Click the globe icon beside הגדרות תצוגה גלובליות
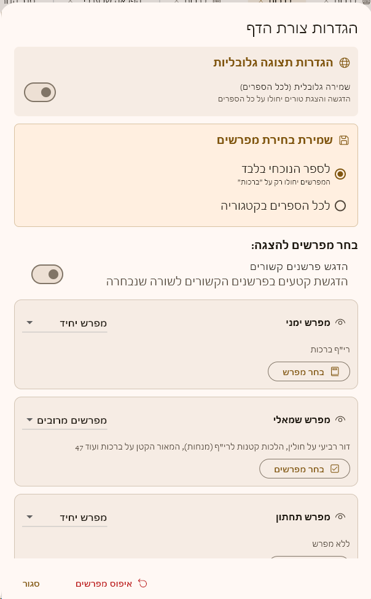Viewport: 371px width, 599px height. pos(345,63)
